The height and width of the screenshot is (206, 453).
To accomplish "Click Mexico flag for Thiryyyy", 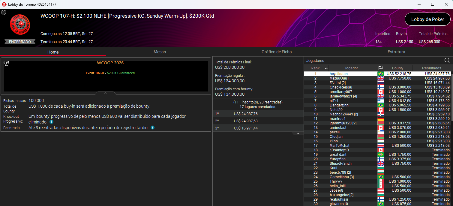I will point(380,181).
